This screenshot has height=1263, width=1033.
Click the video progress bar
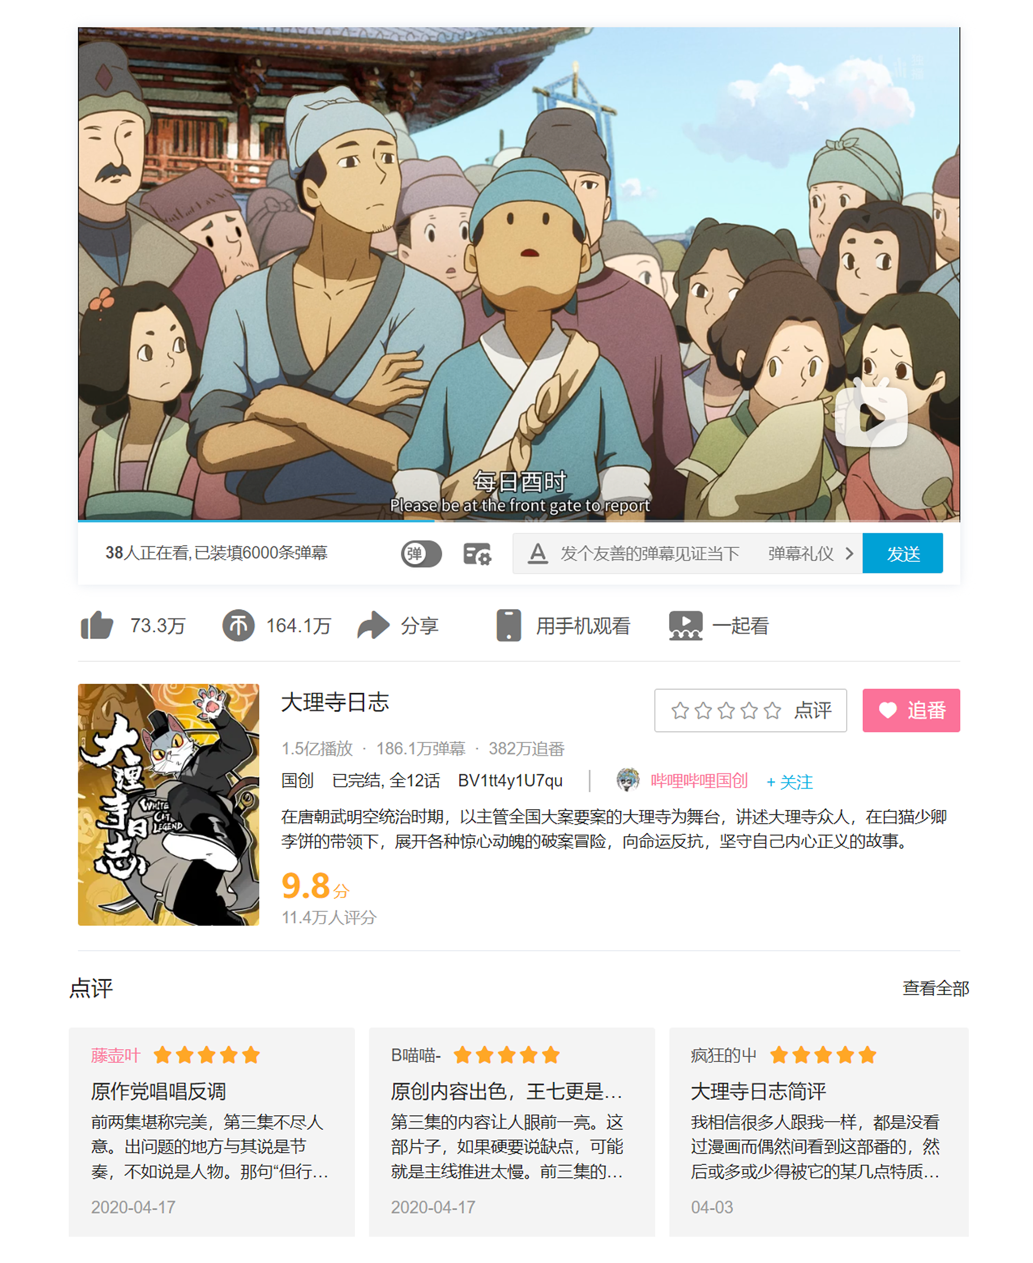[519, 521]
